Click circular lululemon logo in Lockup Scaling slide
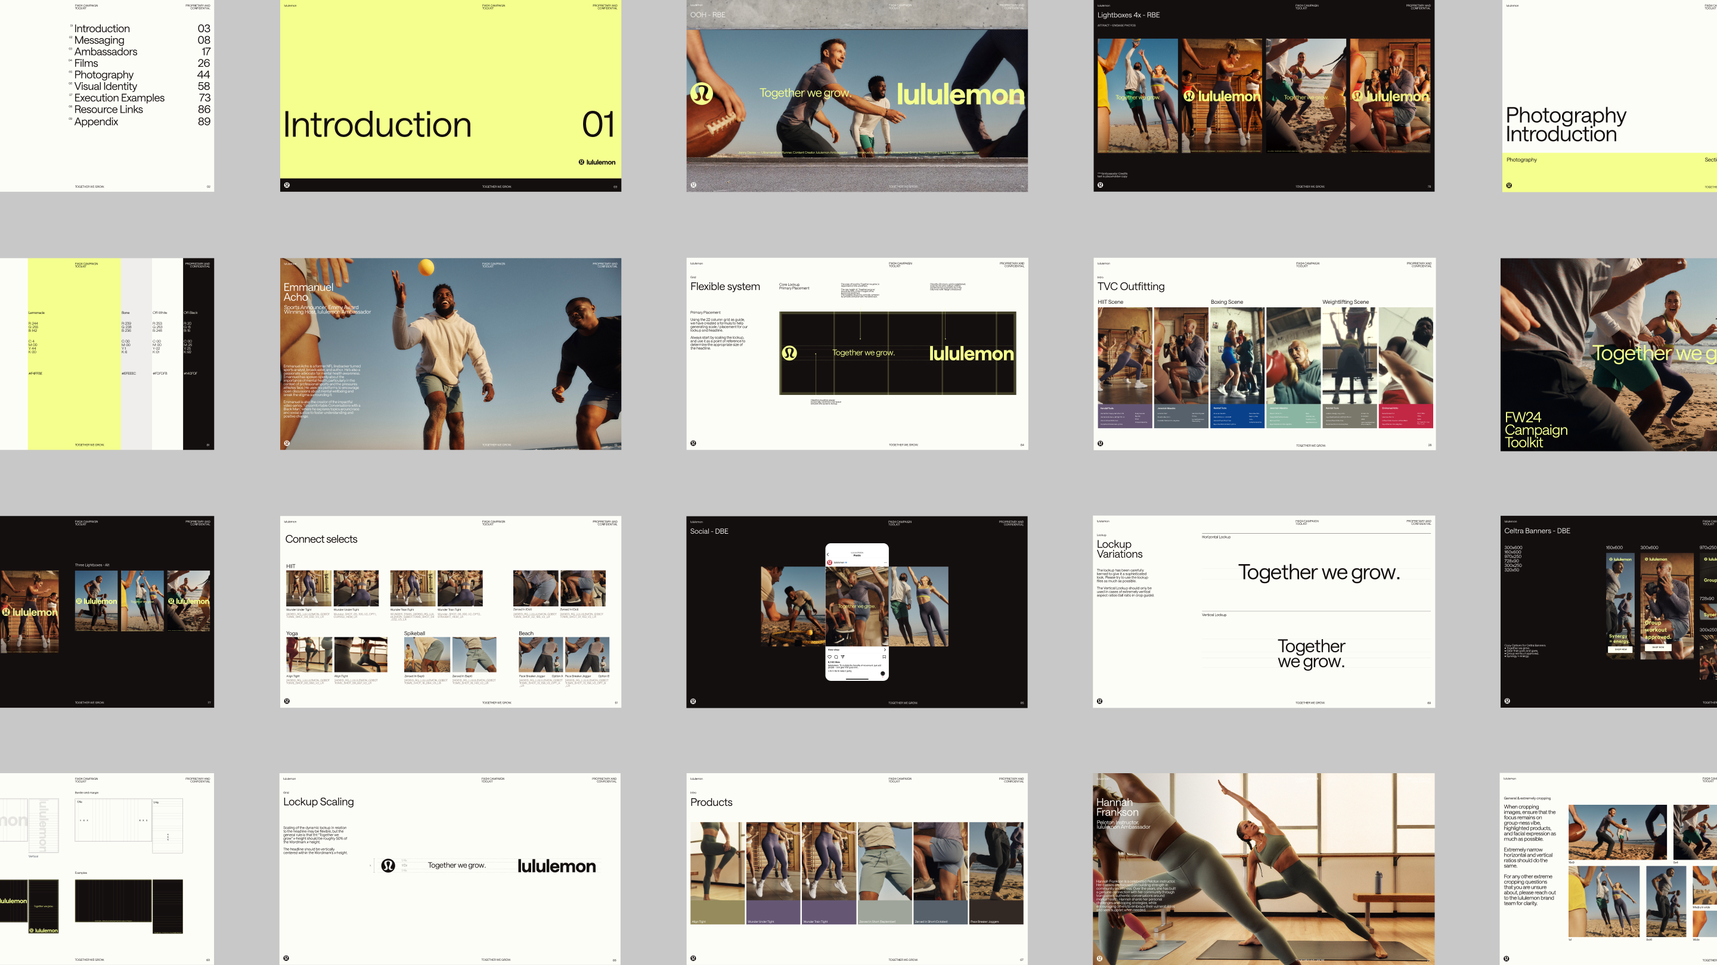Screen dimensions: 1717x965 click(388, 865)
